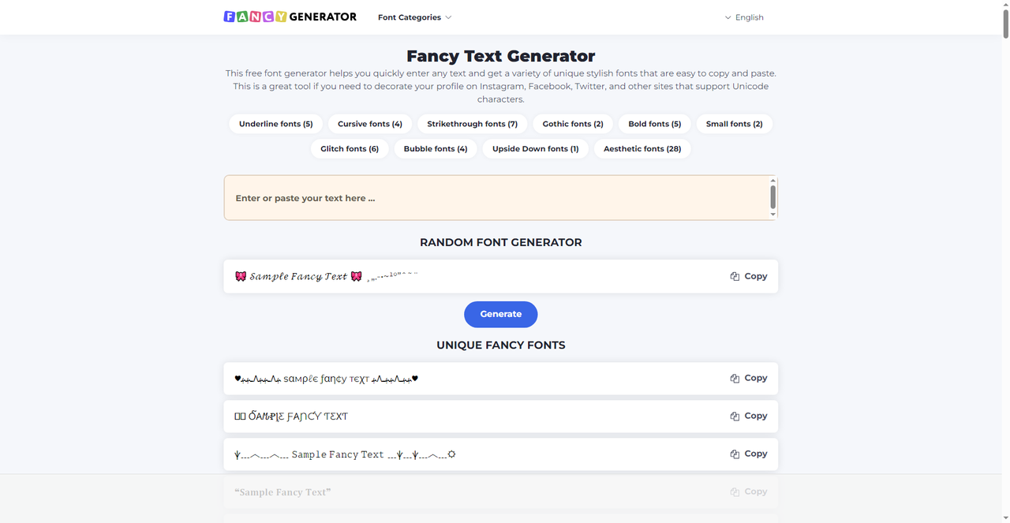Open the Gothic fonts (2) category
The width and height of the screenshot is (1010, 523).
(572, 124)
